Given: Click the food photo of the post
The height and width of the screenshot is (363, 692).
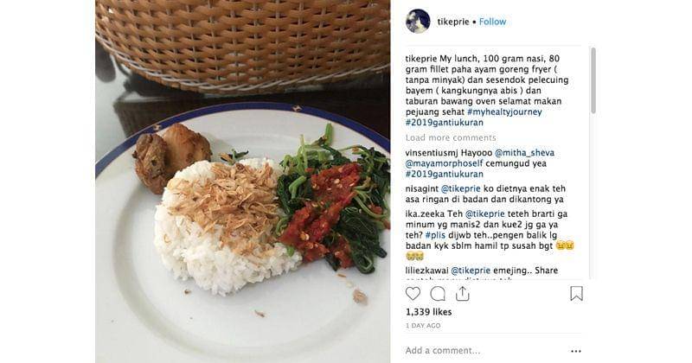Looking at the screenshot, I should coord(243,181).
